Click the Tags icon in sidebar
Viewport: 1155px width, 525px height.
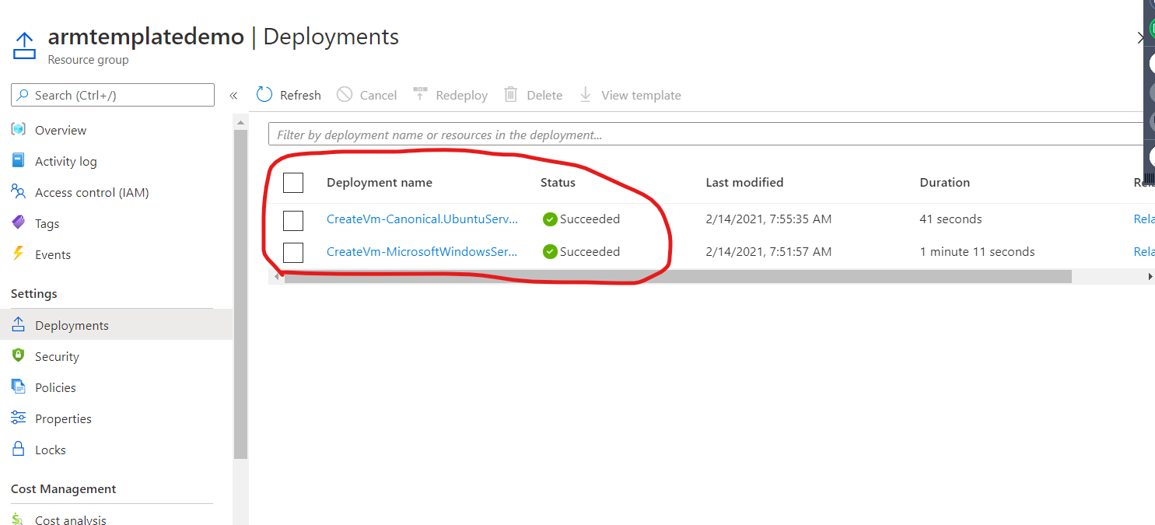[x=19, y=222]
